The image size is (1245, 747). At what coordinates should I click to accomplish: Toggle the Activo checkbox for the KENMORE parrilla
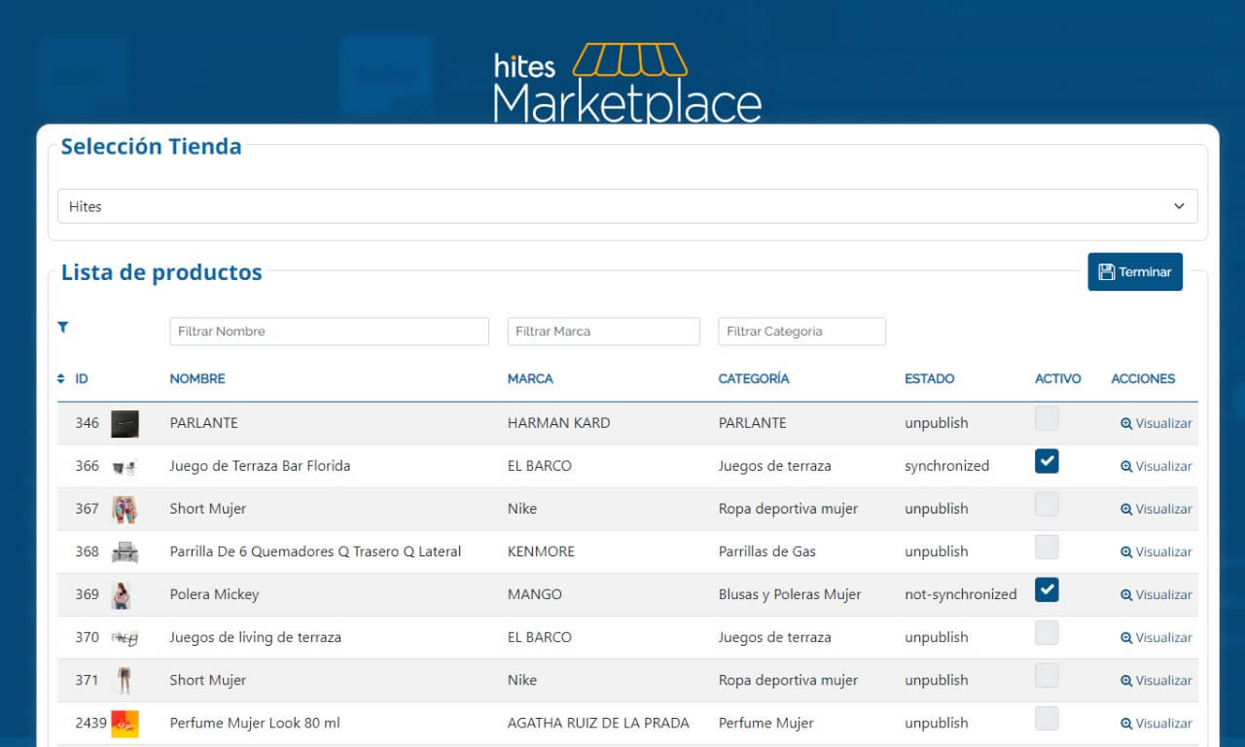[1047, 548]
